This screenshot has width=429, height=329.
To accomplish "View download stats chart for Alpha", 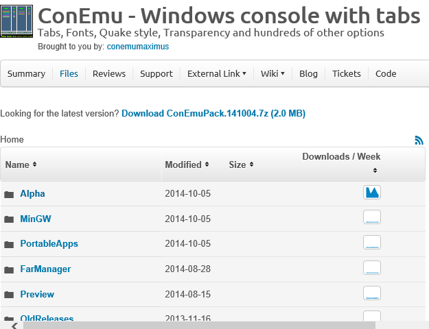I will 372,193.
